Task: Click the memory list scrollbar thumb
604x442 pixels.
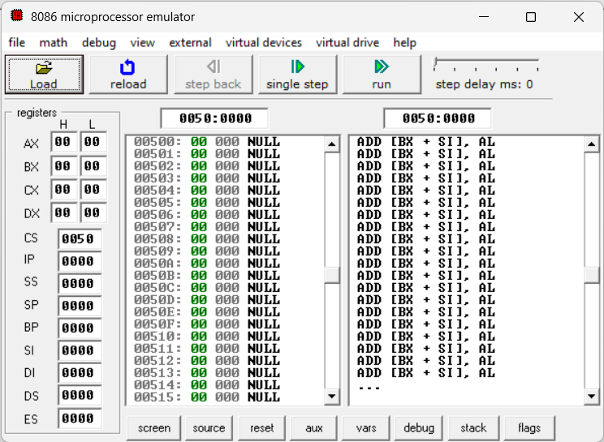Action: pos(332,275)
